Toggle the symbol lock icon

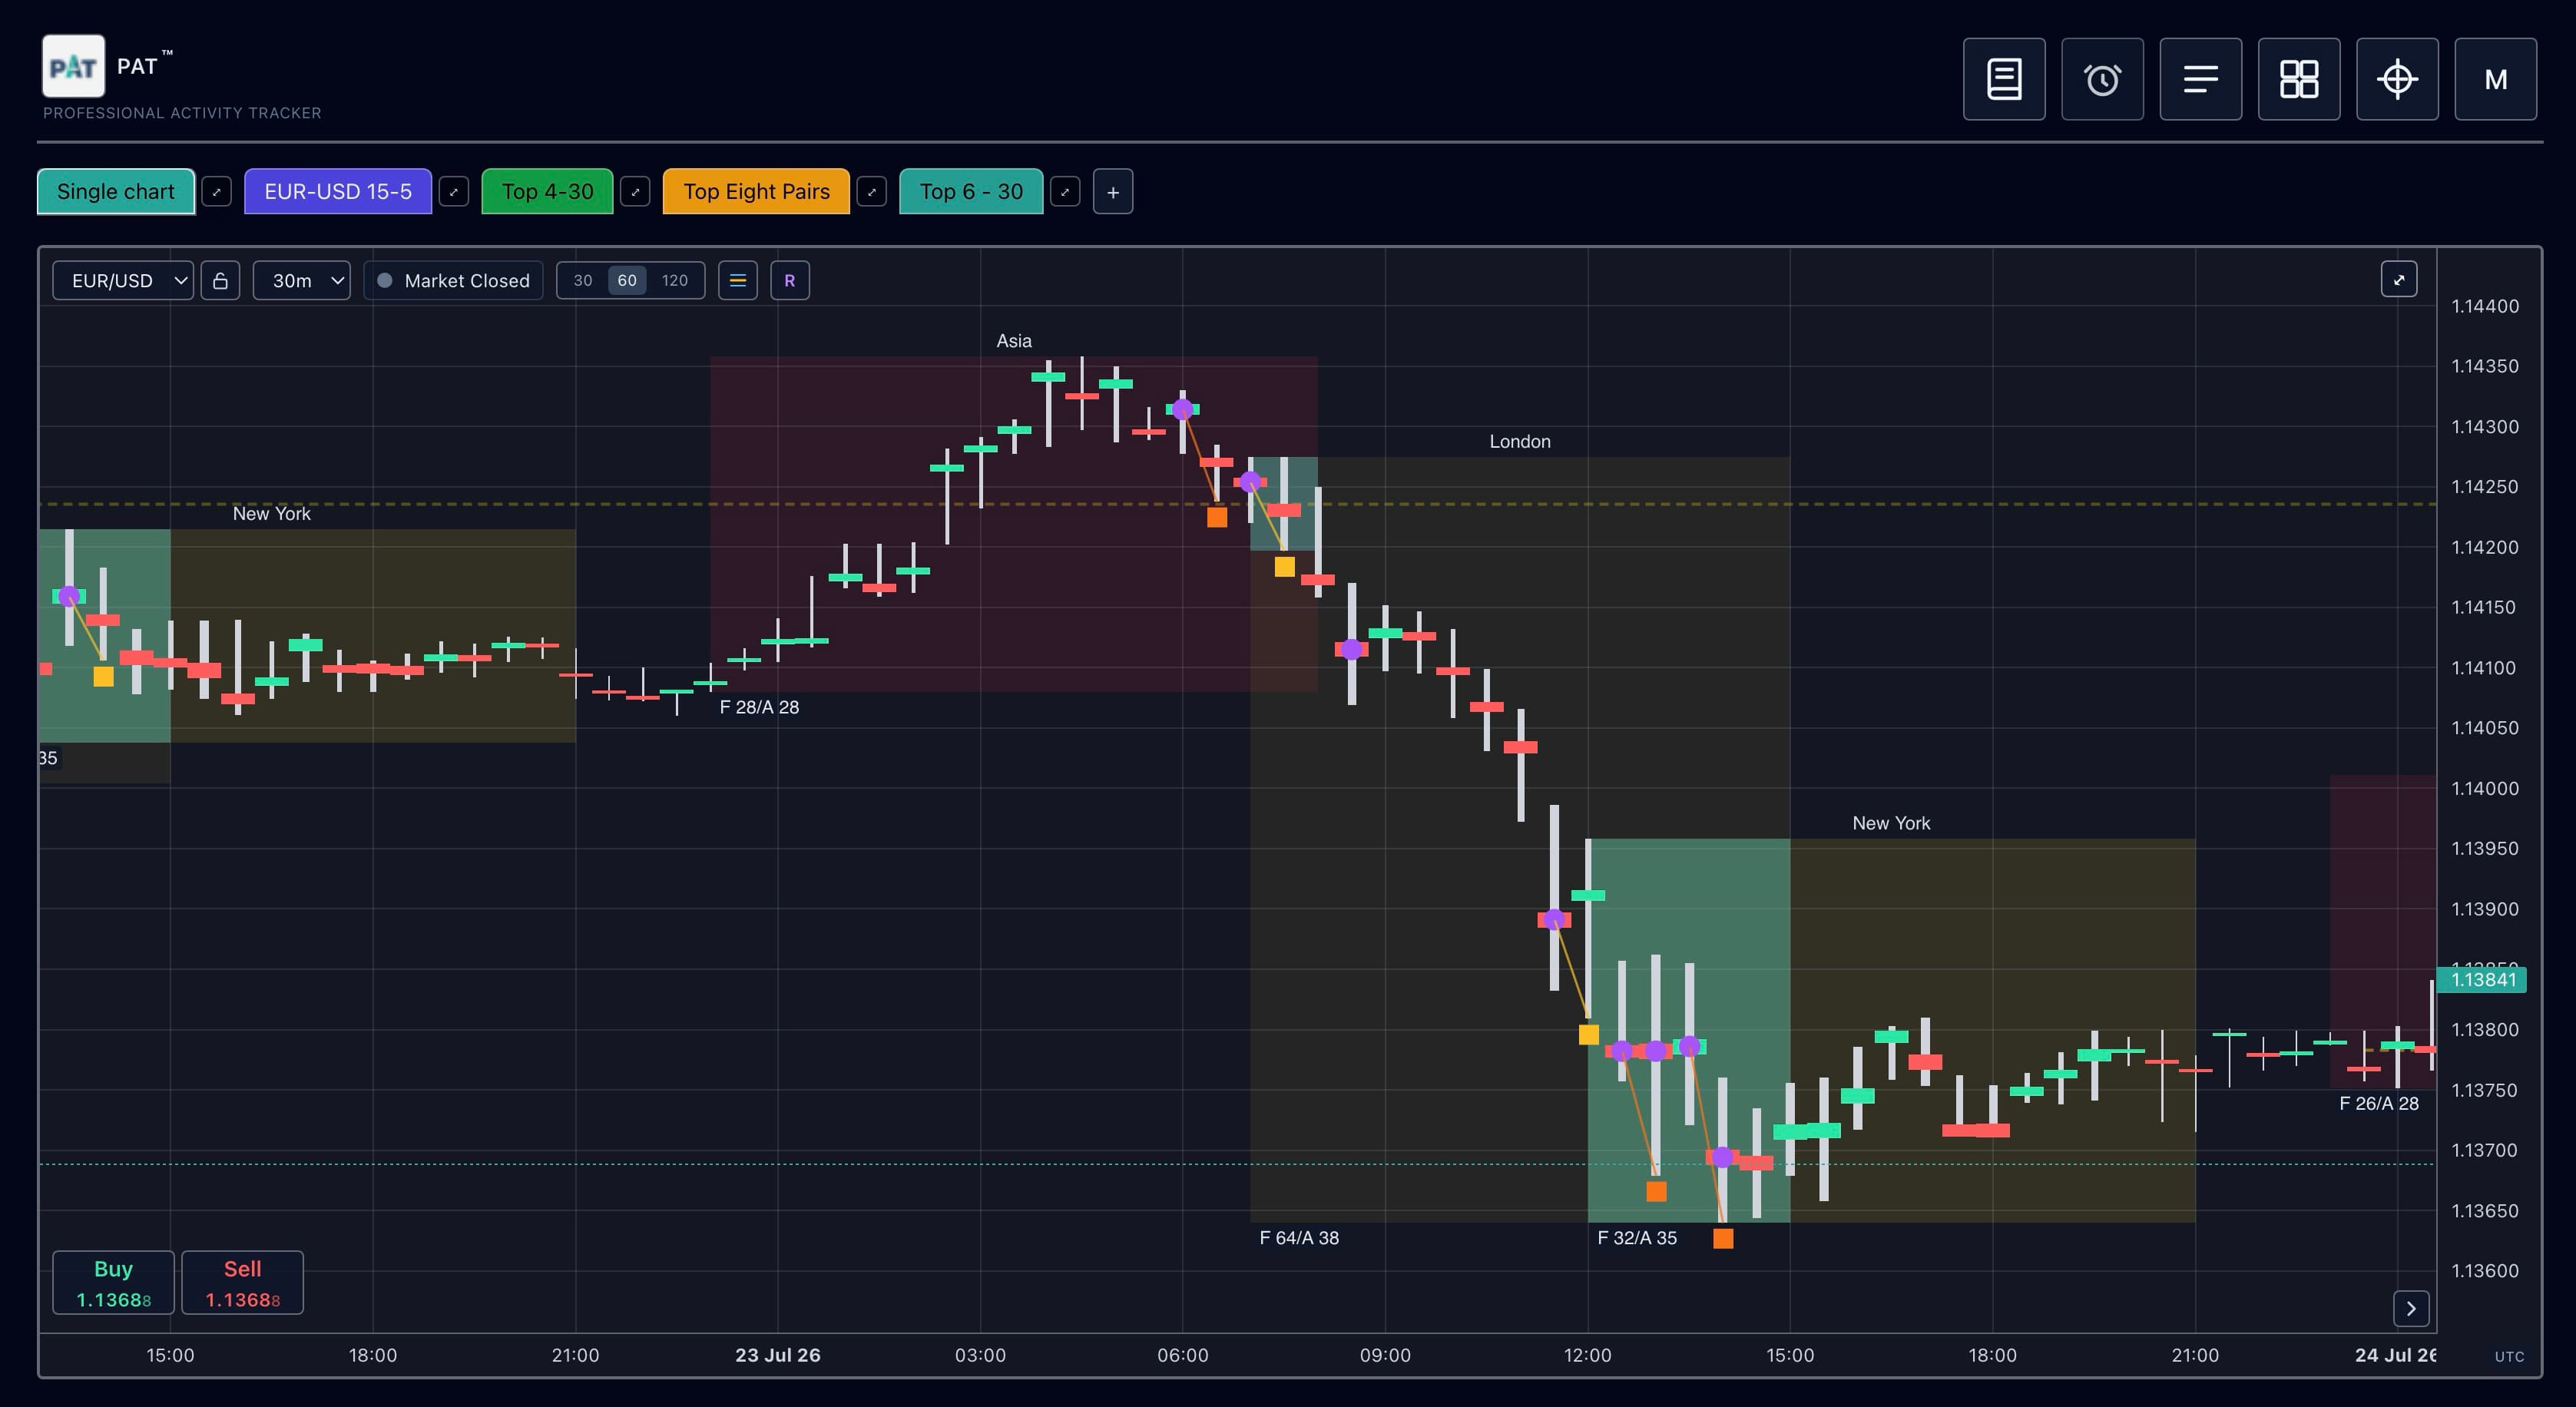220,281
